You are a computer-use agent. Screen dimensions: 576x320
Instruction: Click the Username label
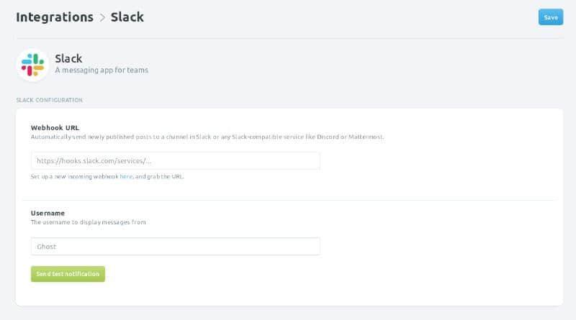tap(48, 213)
